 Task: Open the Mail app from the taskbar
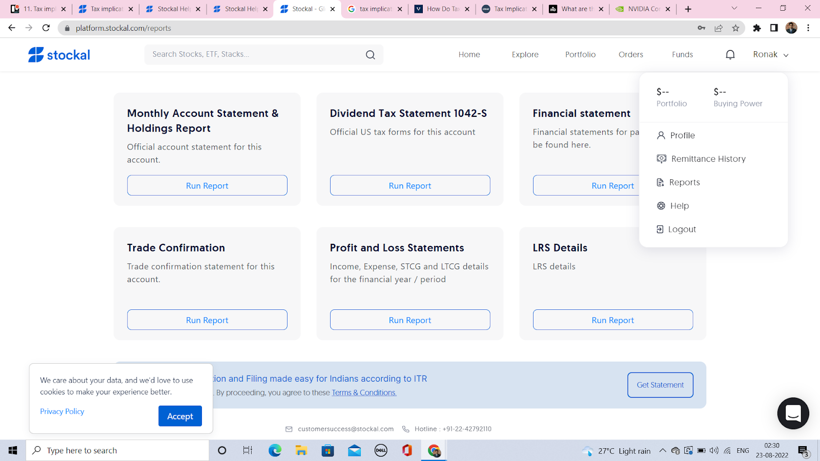354,450
